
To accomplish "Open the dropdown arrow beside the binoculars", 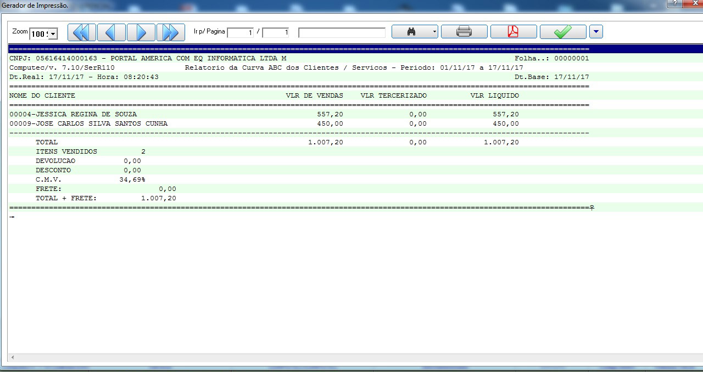I will pyautogui.click(x=434, y=32).
